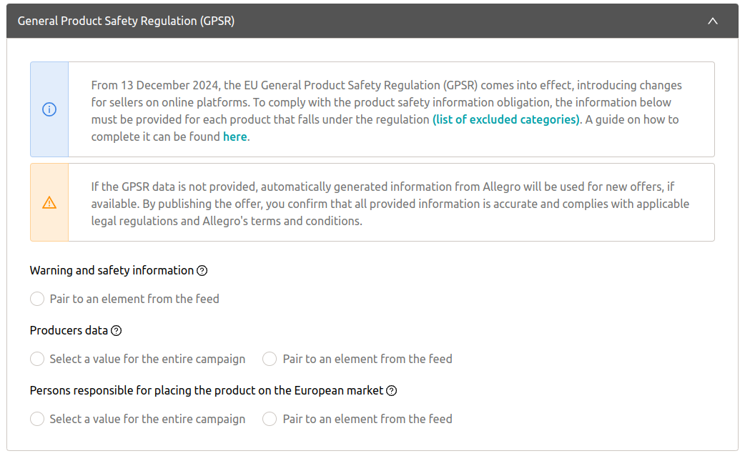Open help icon next to Producers data

point(117,330)
